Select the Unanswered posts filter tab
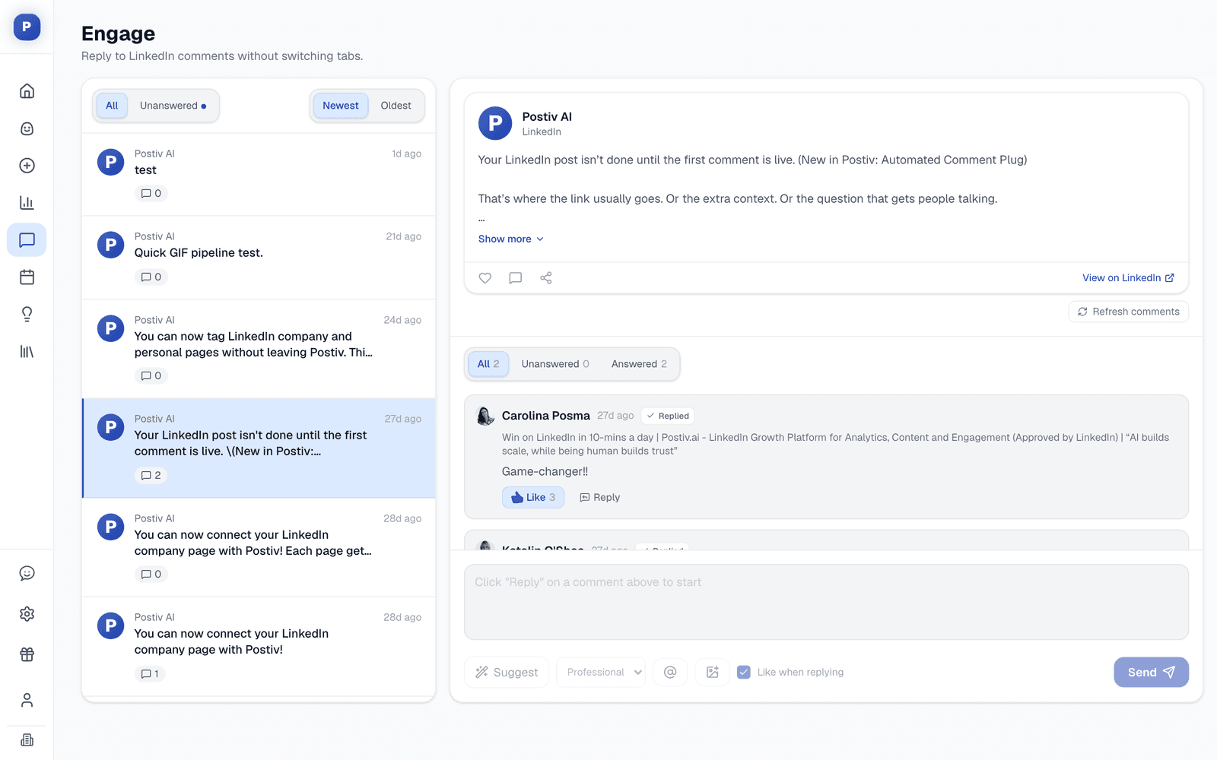The width and height of the screenshot is (1217, 760). 173,106
